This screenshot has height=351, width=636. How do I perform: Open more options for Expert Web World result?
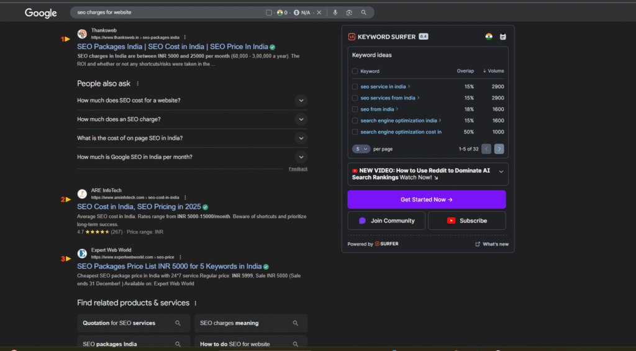click(180, 257)
